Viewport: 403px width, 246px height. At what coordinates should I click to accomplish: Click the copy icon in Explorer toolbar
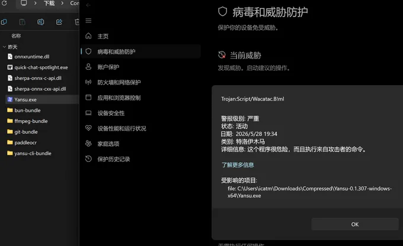click(4, 22)
